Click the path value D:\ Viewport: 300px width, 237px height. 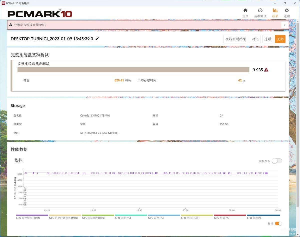point(221,116)
